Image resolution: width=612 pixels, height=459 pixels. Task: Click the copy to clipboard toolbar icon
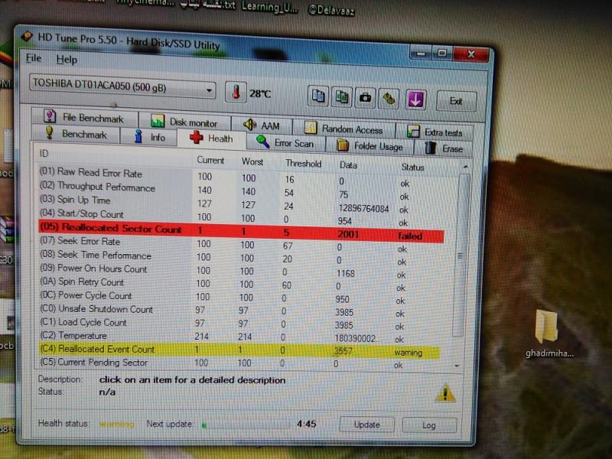pyautogui.click(x=318, y=96)
